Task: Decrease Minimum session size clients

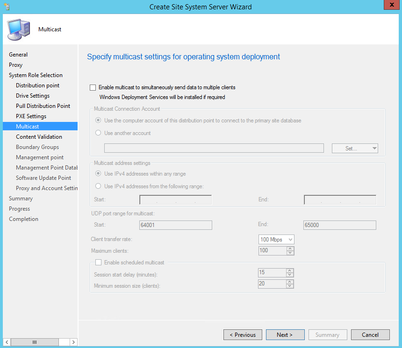Action: tap(290, 286)
